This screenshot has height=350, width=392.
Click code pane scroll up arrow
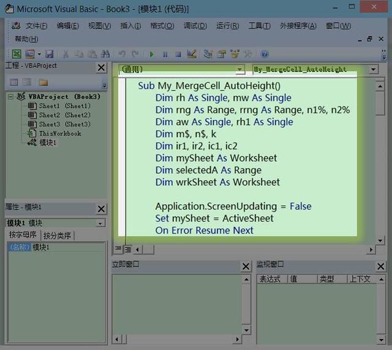tap(380, 86)
